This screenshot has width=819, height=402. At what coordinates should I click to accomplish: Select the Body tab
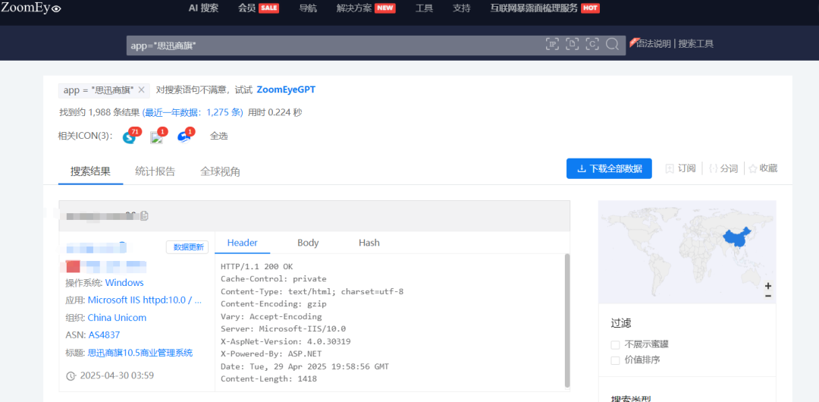pyautogui.click(x=308, y=243)
